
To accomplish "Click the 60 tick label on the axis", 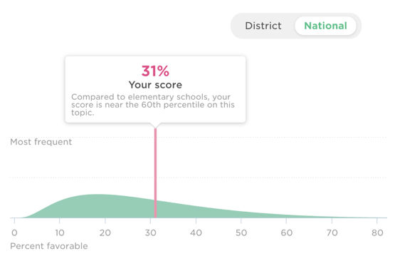I will (x=286, y=232).
